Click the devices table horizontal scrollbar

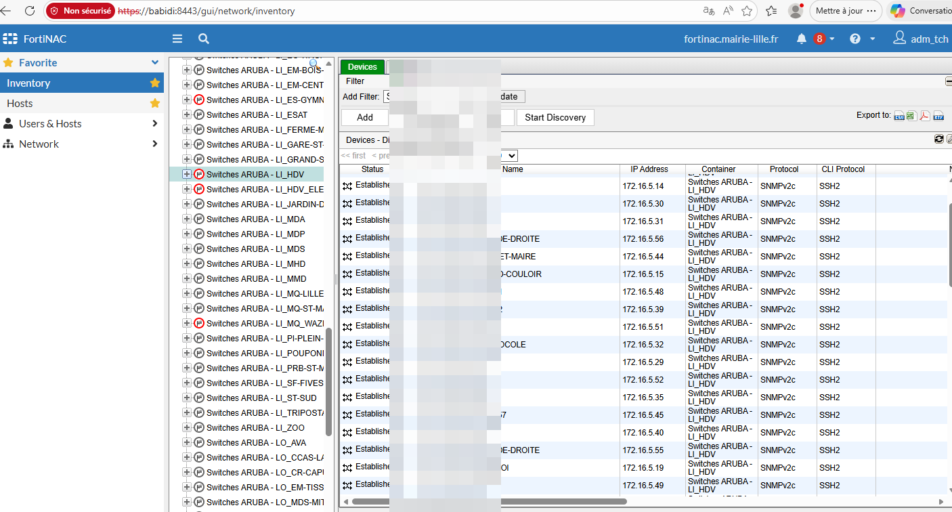point(490,501)
